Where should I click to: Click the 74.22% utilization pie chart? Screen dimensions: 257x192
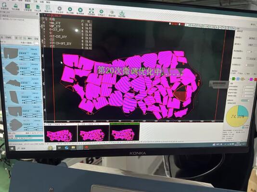pos(237,116)
